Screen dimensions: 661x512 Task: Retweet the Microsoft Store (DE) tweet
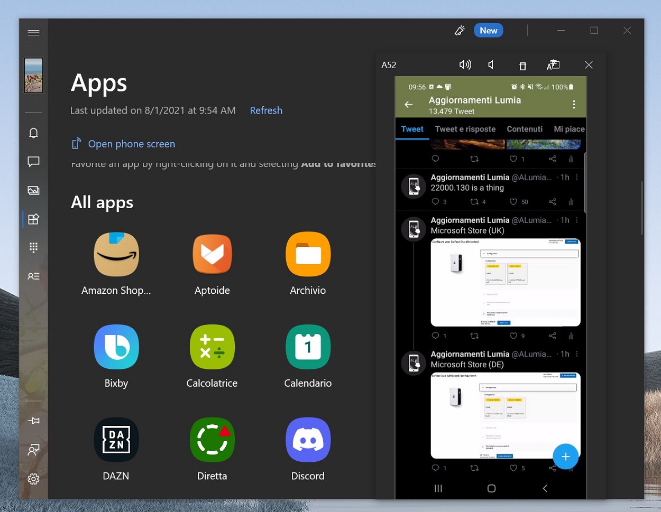click(x=474, y=468)
